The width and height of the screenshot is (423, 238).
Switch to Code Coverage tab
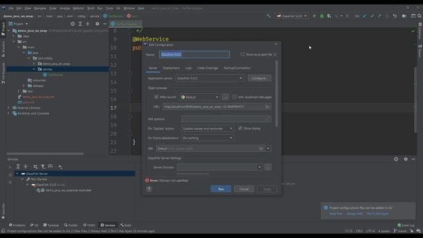coord(208,68)
